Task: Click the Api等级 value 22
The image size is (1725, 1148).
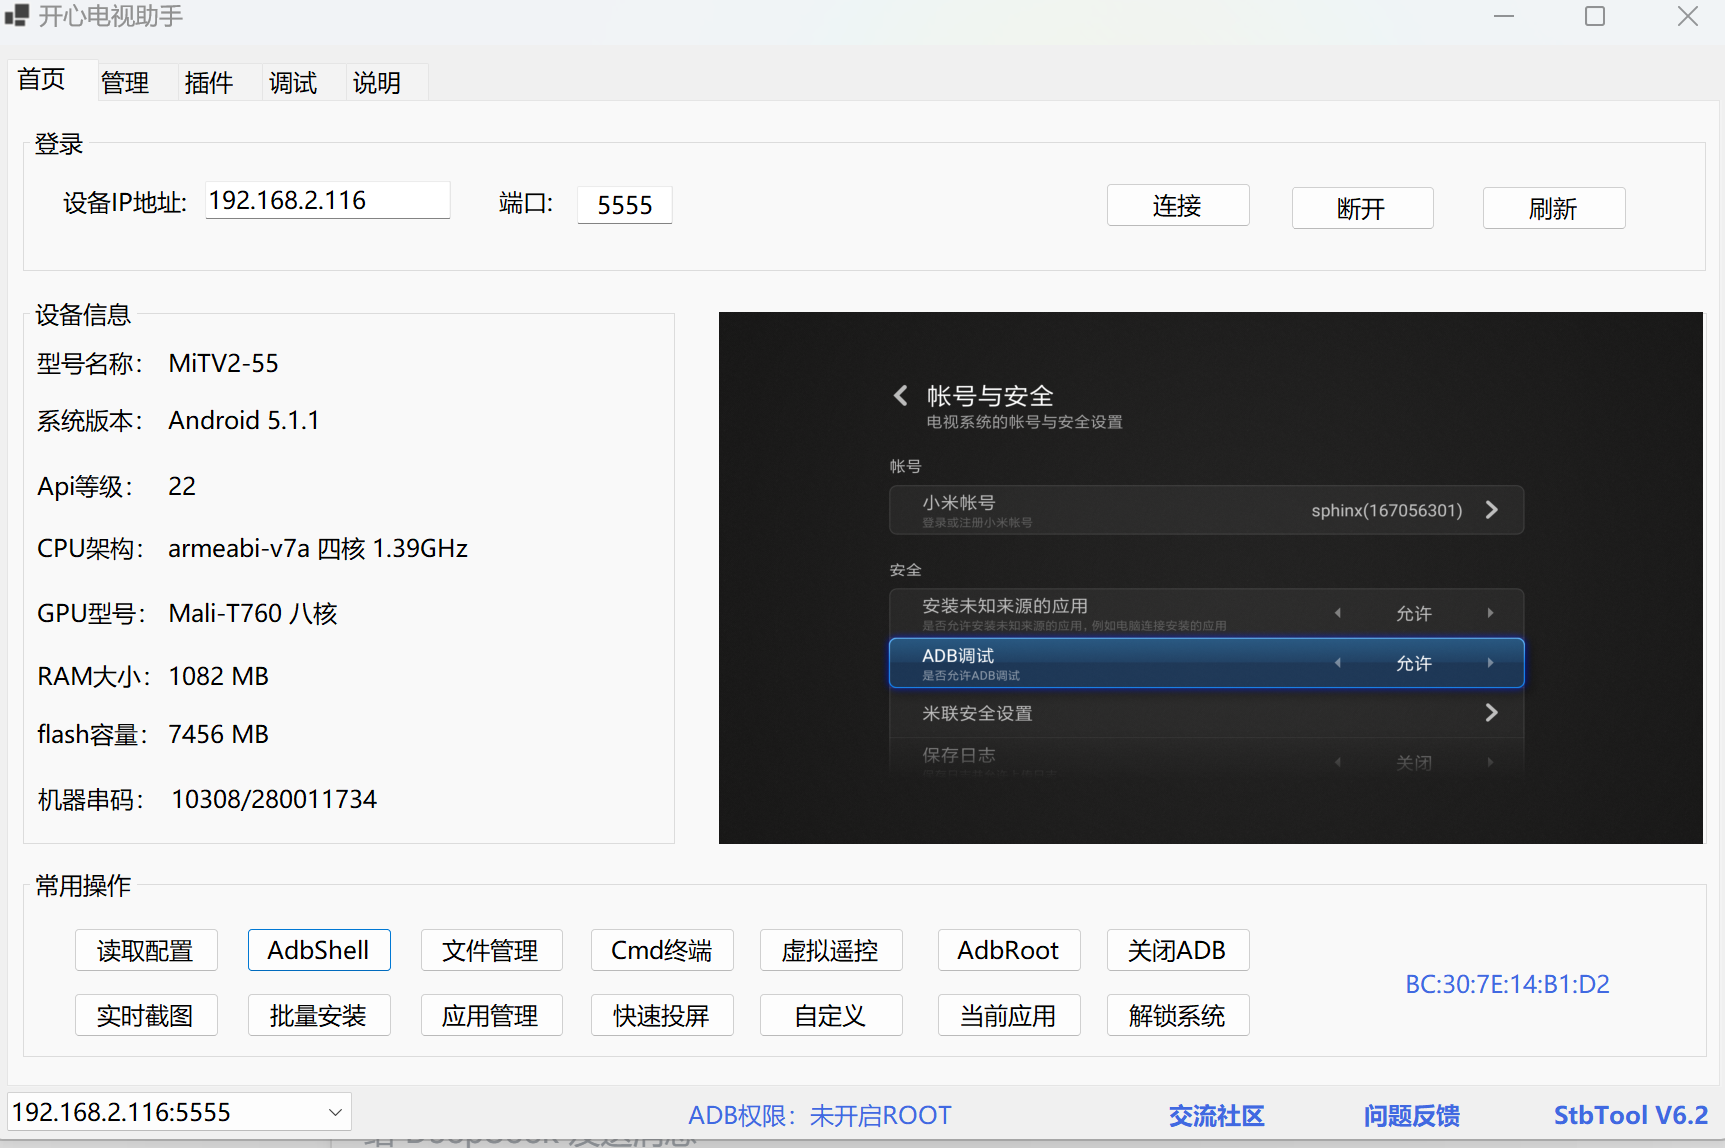Action: point(182,486)
